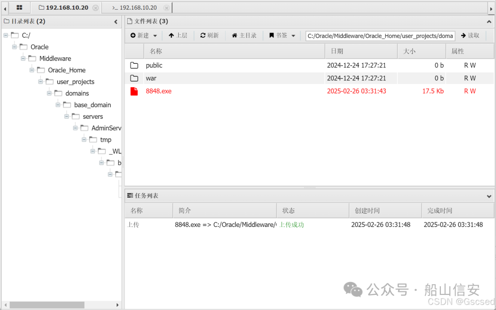
Task: Click the 读取 read path button
Action: pyautogui.click(x=470, y=35)
